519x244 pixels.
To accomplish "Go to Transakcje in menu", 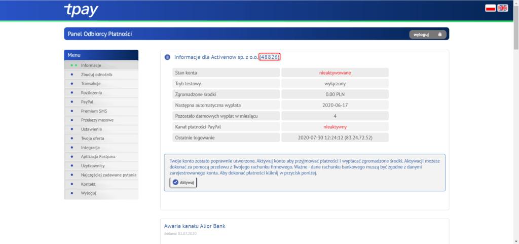I will tap(101, 83).
